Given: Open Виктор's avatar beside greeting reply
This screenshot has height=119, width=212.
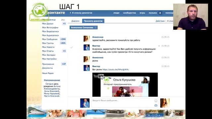Looking at the screenshot, I should 86,48.
